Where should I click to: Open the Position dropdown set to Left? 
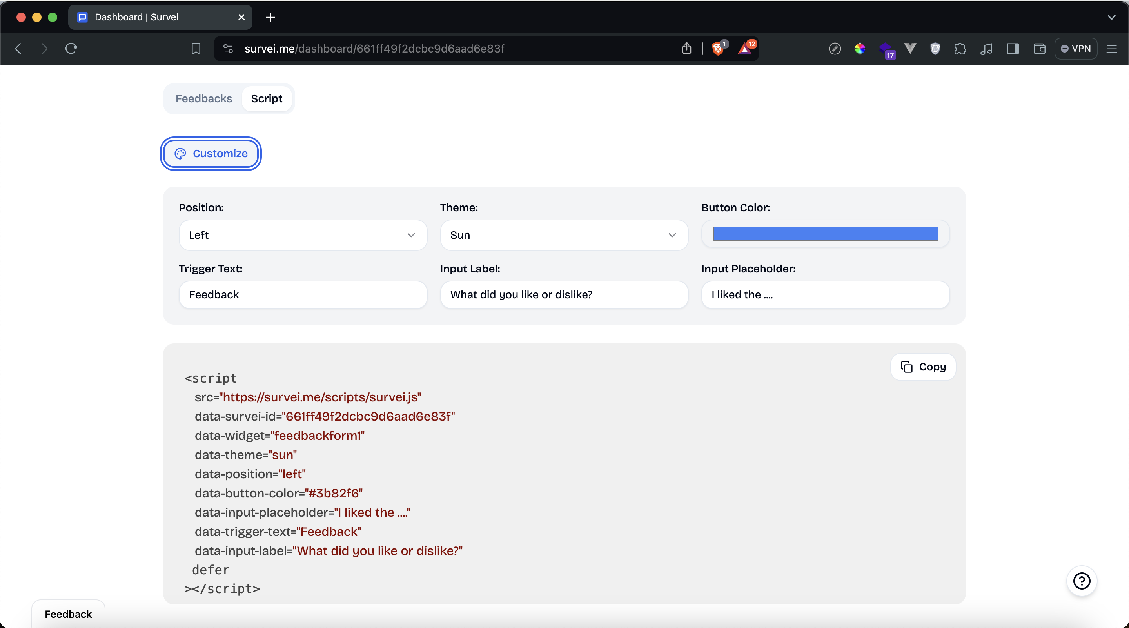303,235
